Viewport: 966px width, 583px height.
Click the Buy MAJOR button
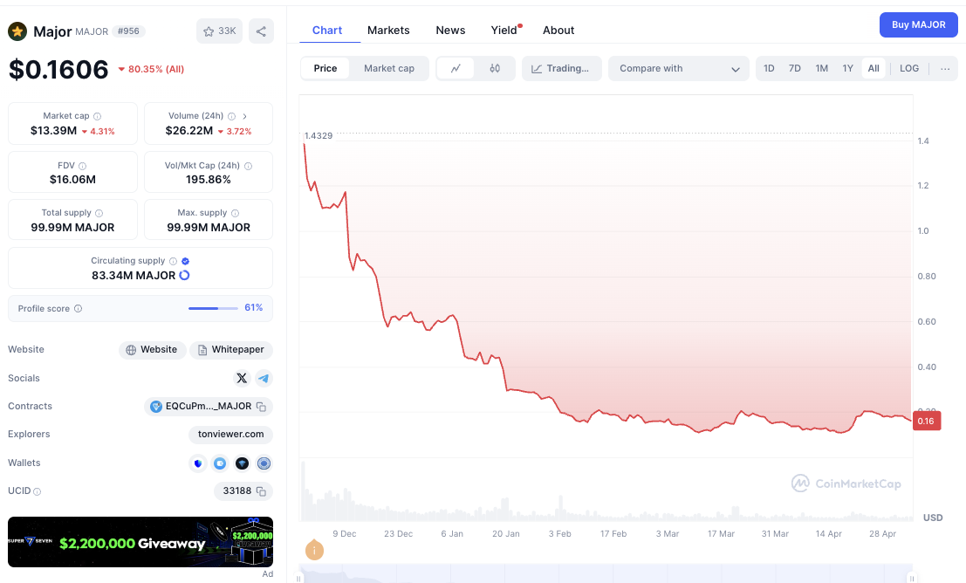click(919, 24)
